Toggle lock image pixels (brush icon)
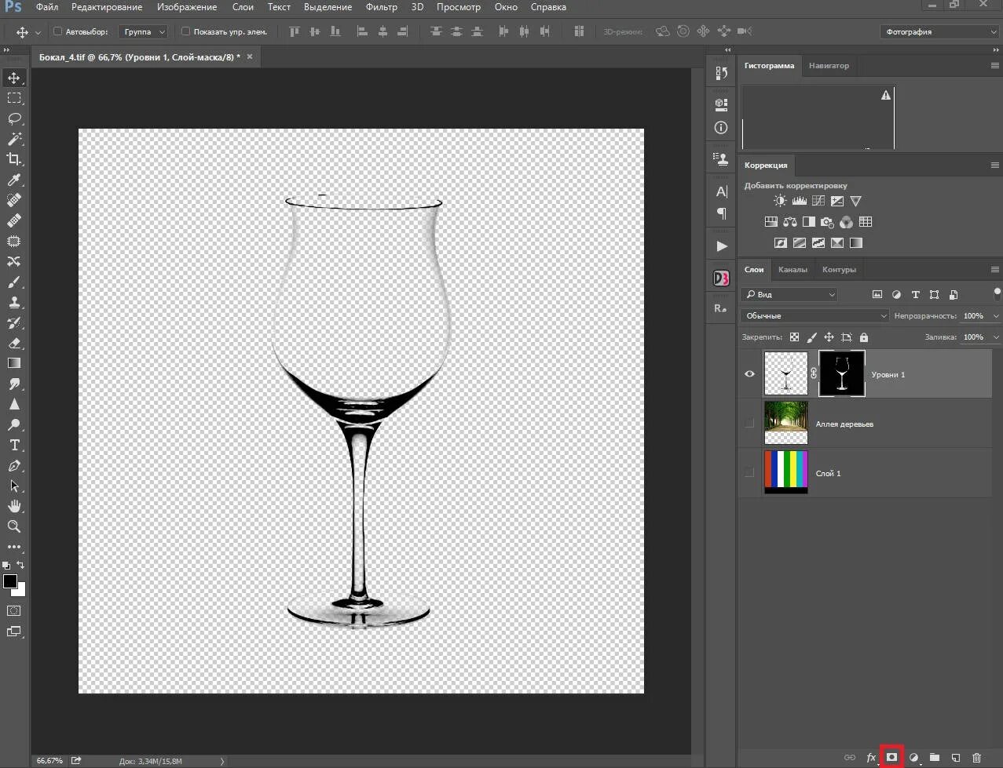1003x768 pixels. (812, 337)
